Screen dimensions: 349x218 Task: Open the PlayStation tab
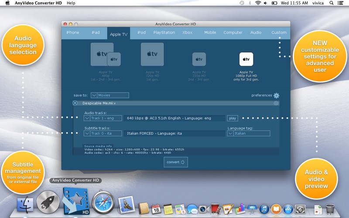[164, 32]
